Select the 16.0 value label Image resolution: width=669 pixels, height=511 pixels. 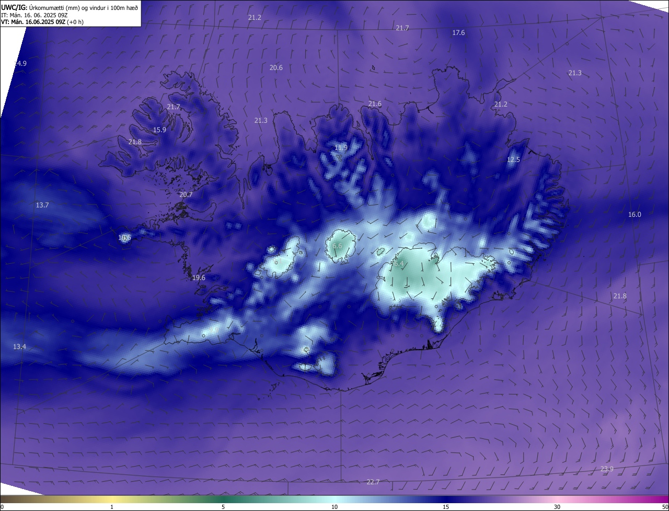[635, 215]
